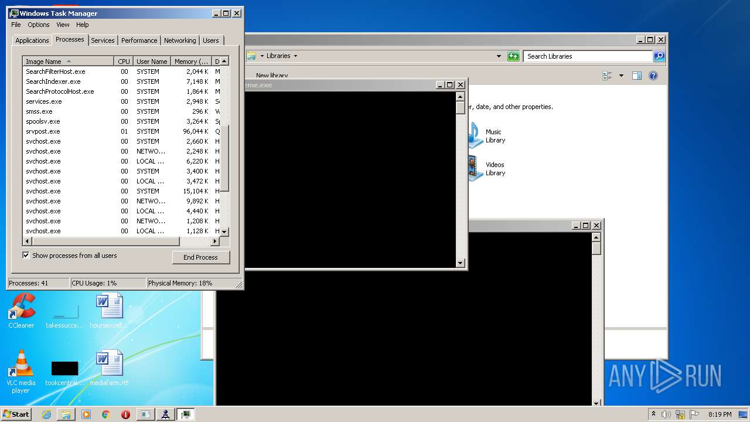Switch to the Performance tab

[139, 40]
